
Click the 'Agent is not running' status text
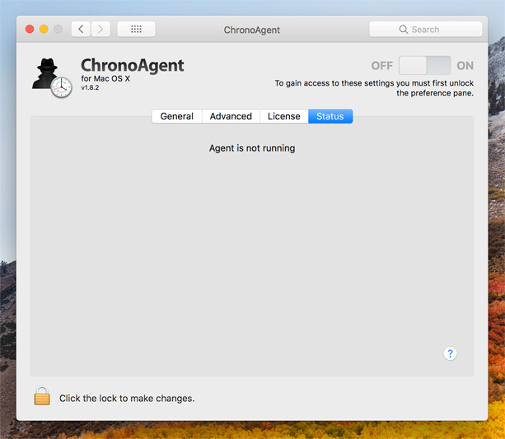pos(252,148)
